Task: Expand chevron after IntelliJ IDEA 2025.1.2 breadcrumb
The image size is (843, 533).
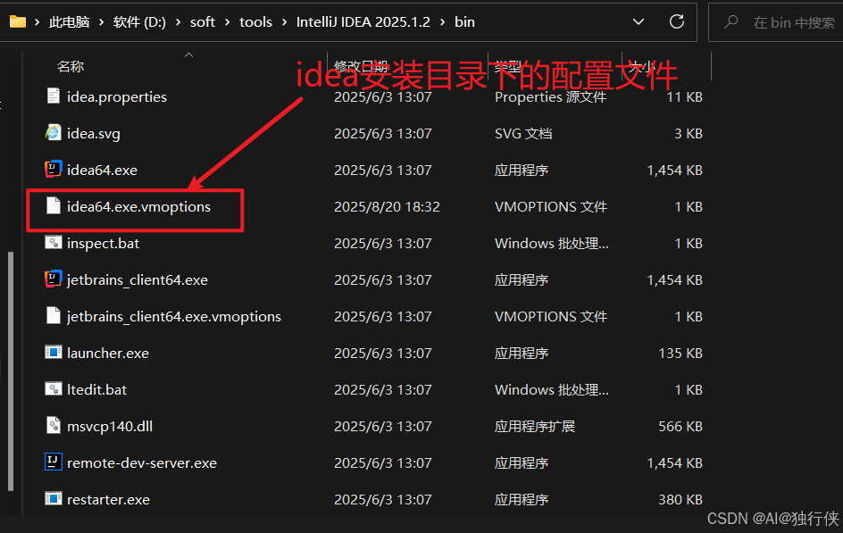Action: click(442, 22)
